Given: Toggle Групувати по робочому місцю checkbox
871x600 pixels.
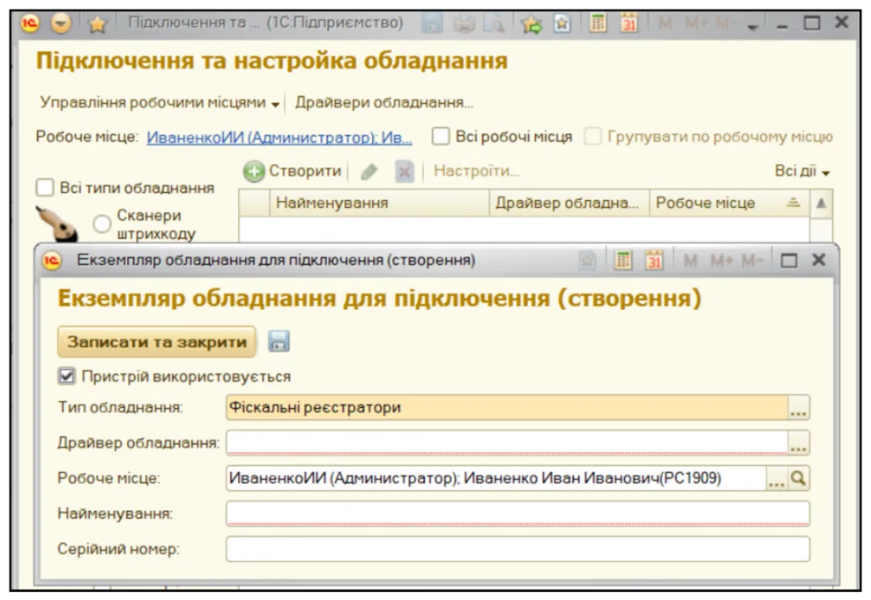Looking at the screenshot, I should pos(592,137).
